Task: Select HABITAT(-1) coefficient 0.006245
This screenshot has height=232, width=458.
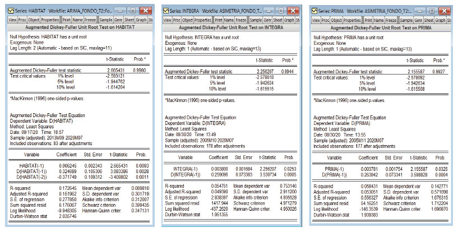Action: pyautogui.click(x=68, y=166)
